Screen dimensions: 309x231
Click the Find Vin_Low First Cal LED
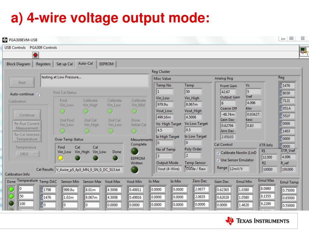[x=63, y=111]
